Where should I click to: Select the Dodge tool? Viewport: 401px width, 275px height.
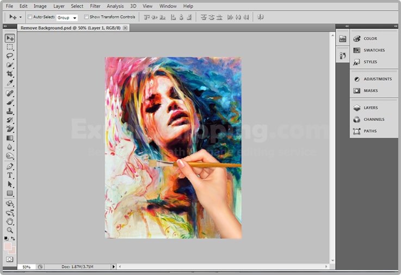[10, 156]
